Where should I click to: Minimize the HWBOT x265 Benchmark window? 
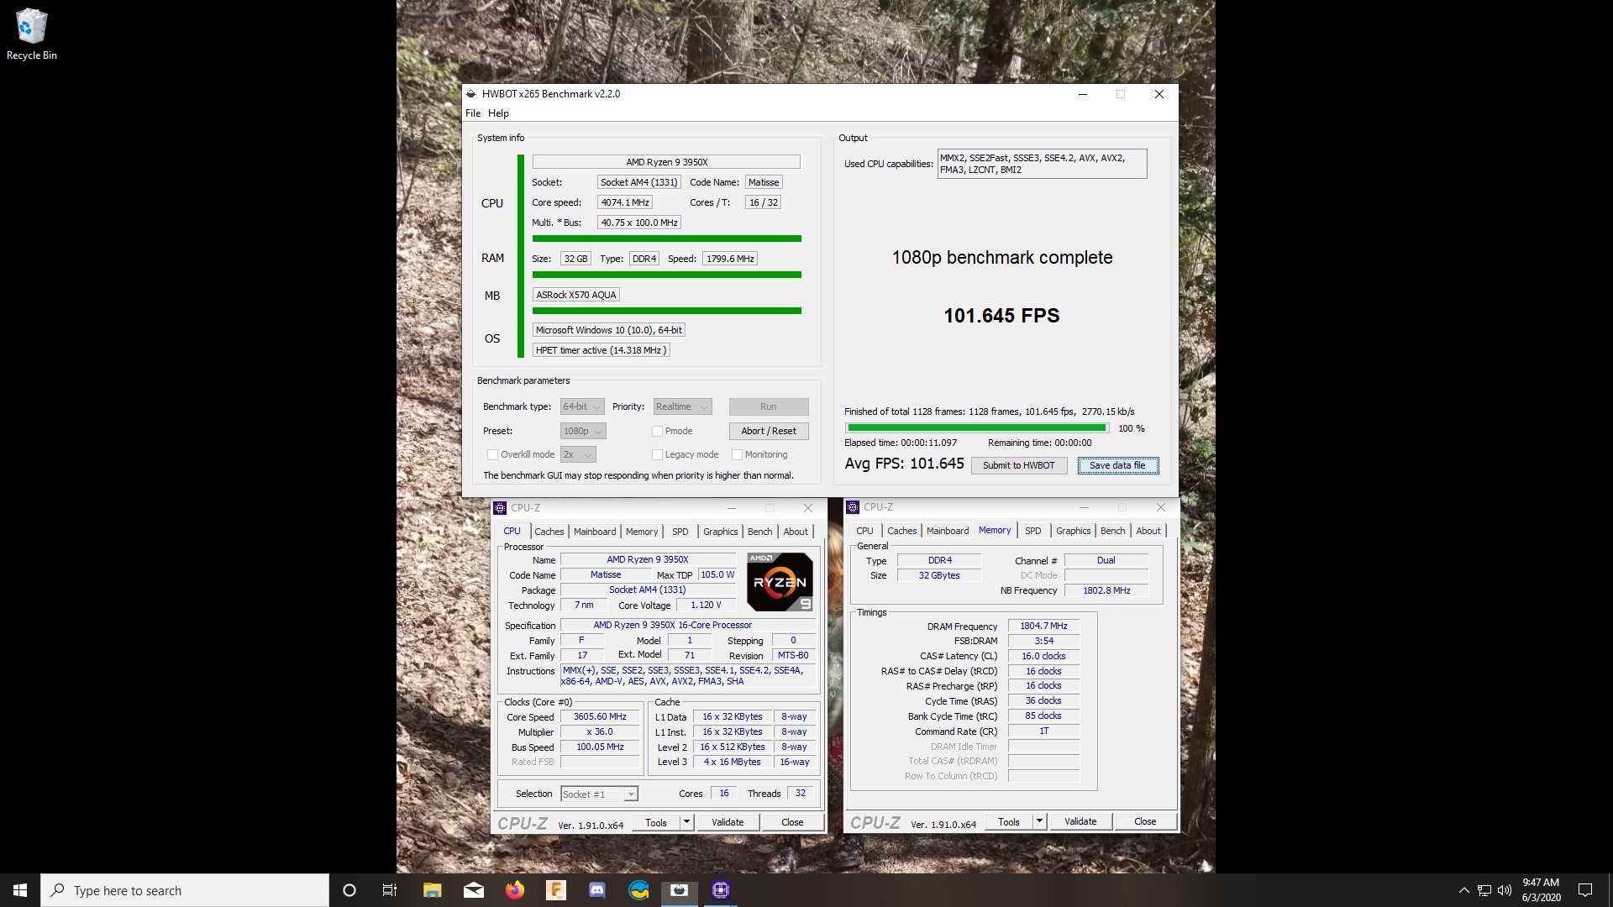(x=1083, y=94)
